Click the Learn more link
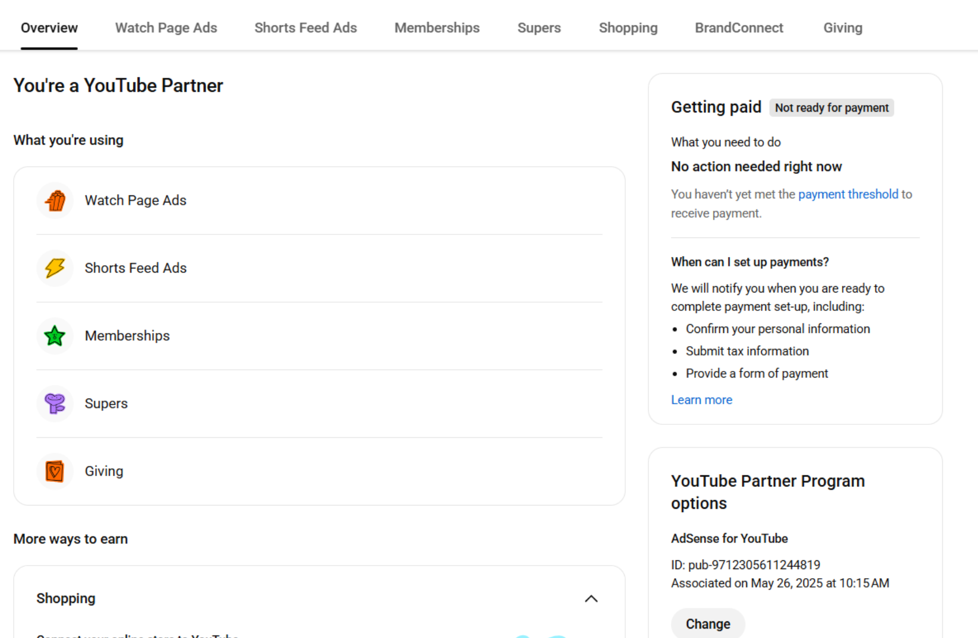Image resolution: width=978 pixels, height=638 pixels. 701,400
